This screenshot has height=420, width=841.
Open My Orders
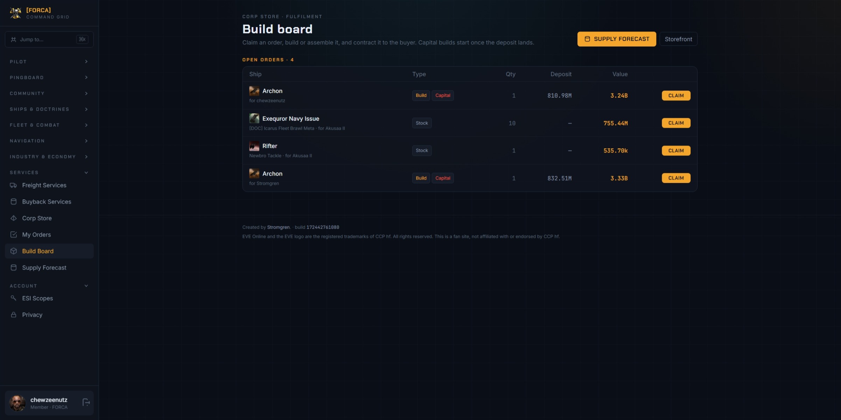coord(49,235)
